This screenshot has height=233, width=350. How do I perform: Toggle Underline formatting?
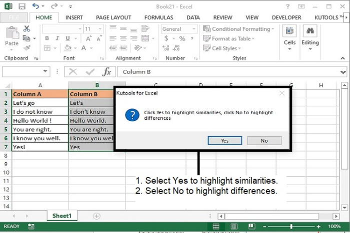click(67, 38)
